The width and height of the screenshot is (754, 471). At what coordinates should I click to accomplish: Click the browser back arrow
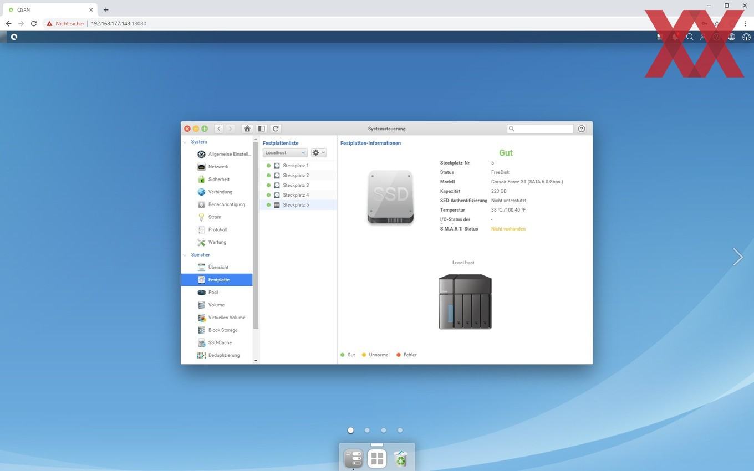point(8,24)
